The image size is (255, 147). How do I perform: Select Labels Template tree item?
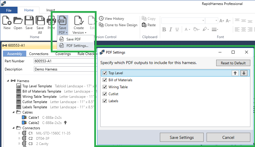pyautogui.click(x=35, y=107)
